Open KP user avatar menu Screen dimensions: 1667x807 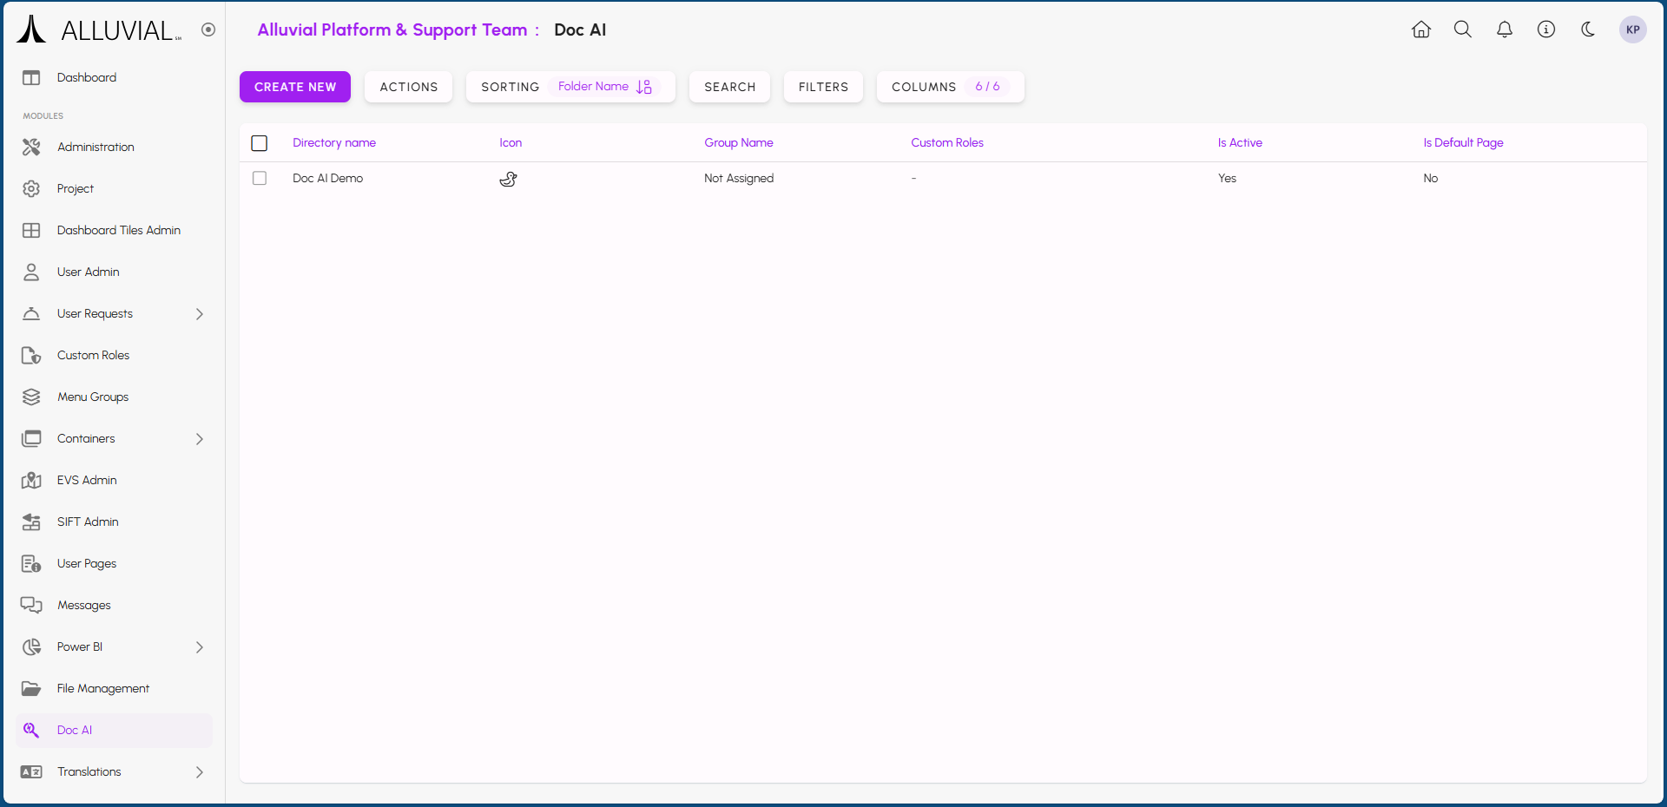coord(1632,30)
